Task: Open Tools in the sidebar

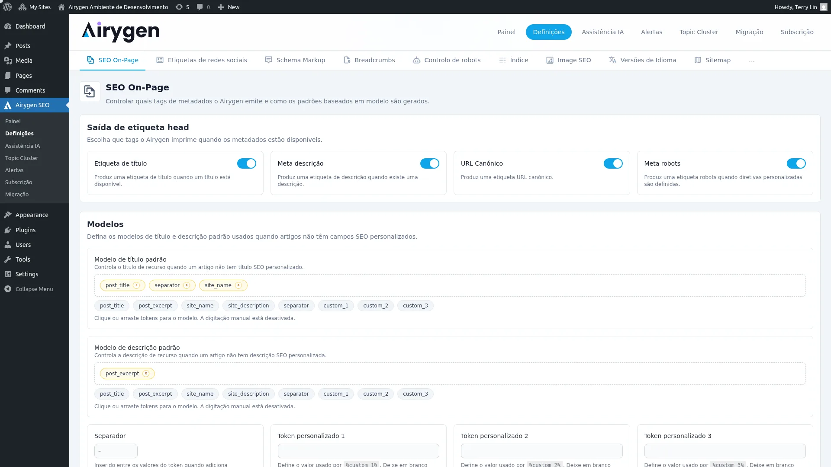Action: click(x=35, y=259)
